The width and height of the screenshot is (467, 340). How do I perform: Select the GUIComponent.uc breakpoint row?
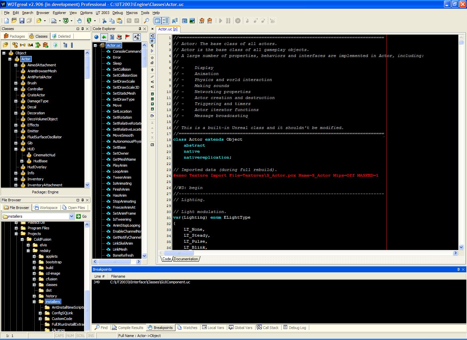tap(279, 282)
